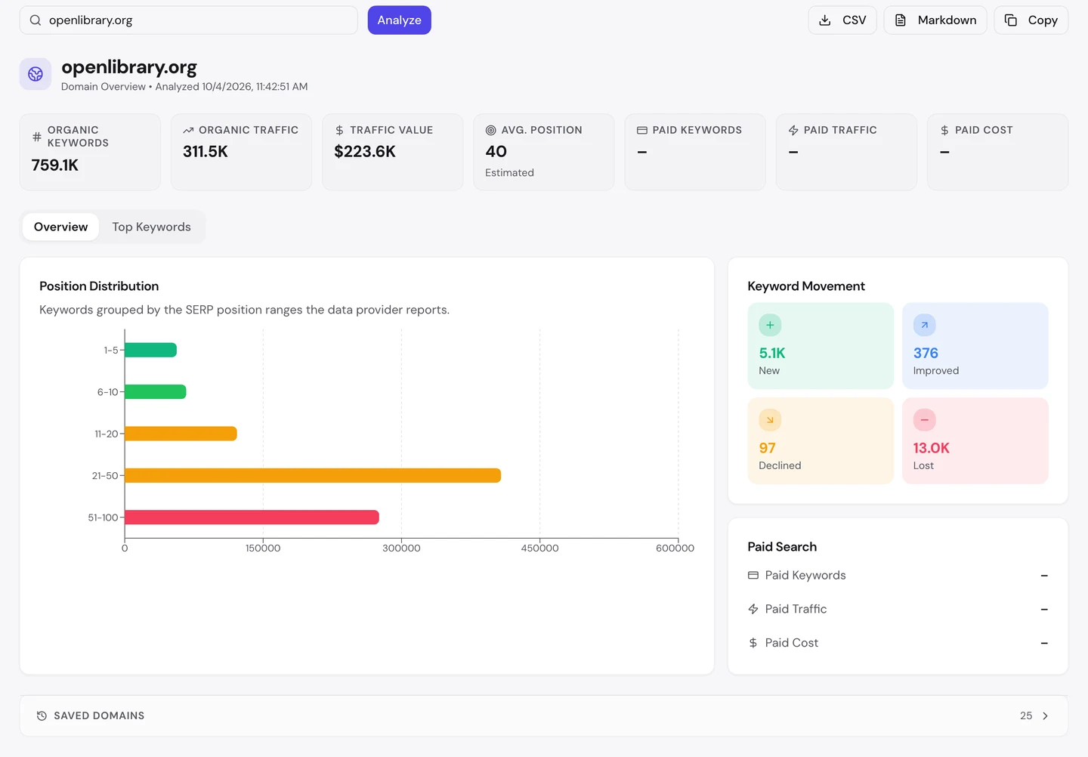Run analysis with the Analyze button
The width and height of the screenshot is (1088, 757).
pos(400,20)
